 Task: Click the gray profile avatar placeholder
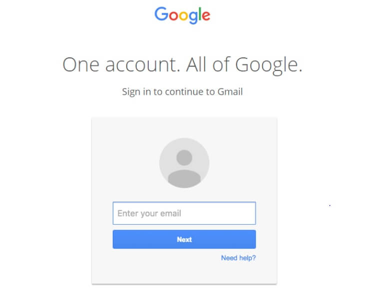184,163
